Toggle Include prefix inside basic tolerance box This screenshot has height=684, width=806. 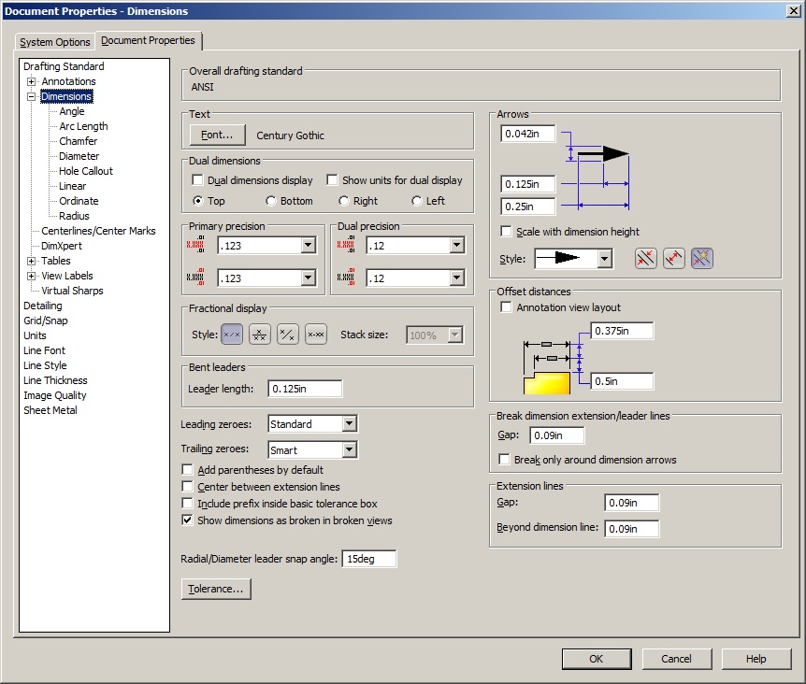(188, 504)
